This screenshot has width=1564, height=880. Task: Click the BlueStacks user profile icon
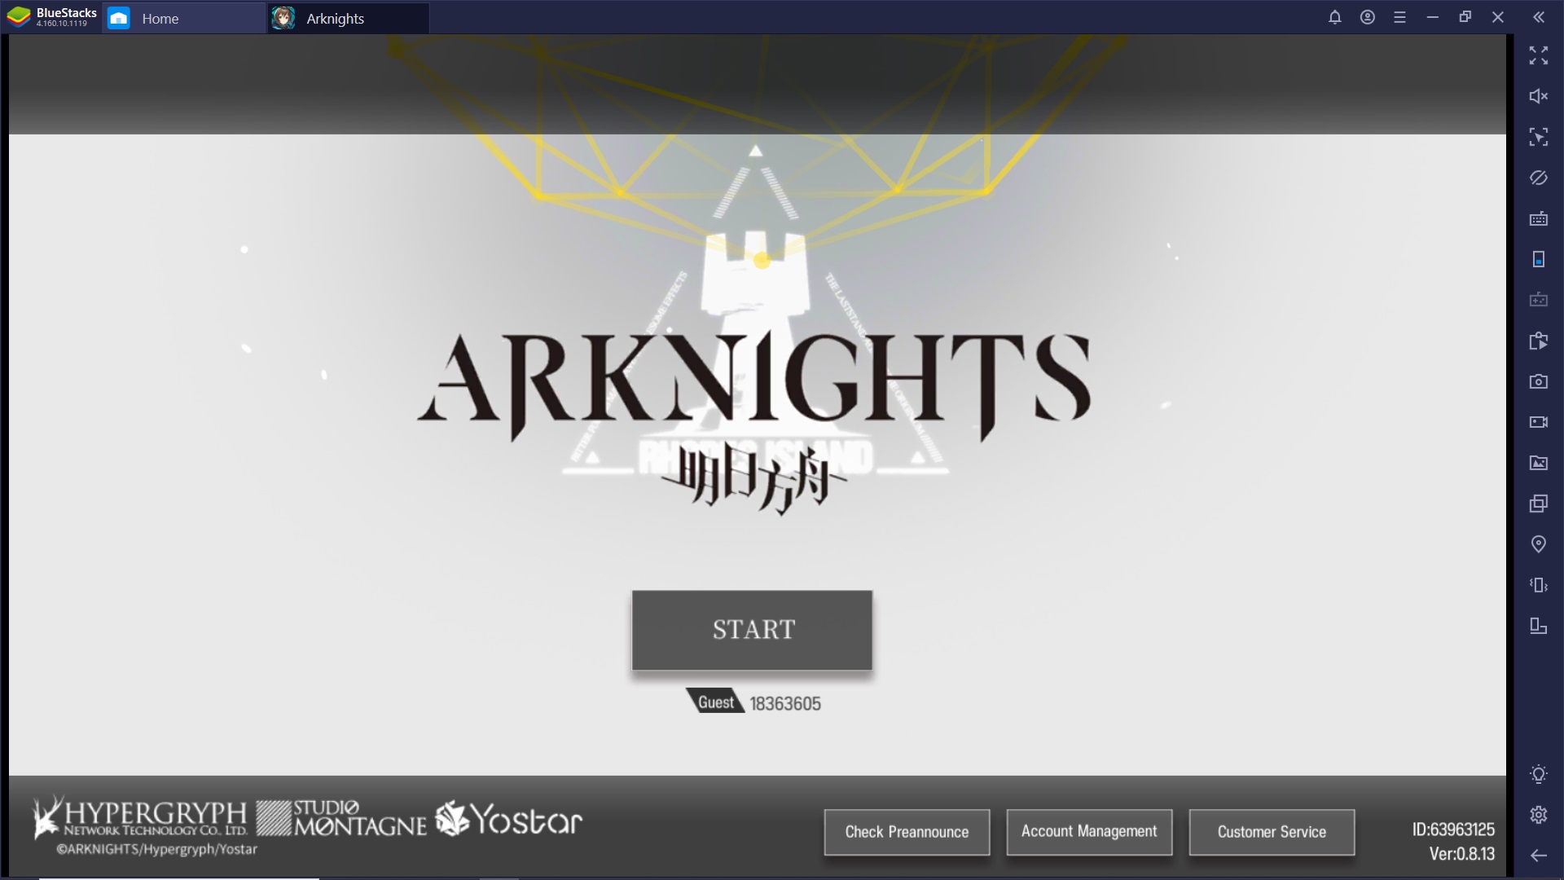pyautogui.click(x=1368, y=18)
